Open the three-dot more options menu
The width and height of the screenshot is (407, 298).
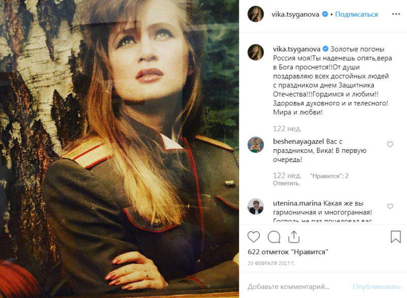[396, 14]
